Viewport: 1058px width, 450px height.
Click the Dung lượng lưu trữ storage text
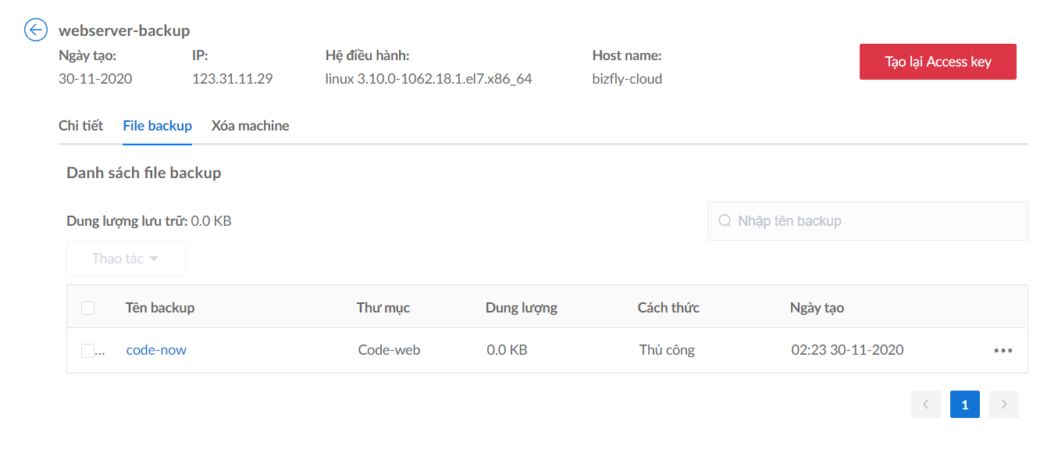pyautogui.click(x=149, y=221)
